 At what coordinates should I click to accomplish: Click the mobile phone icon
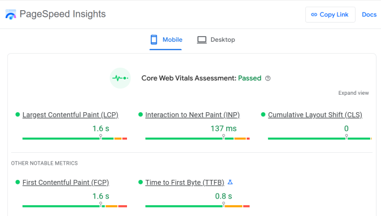coord(154,39)
